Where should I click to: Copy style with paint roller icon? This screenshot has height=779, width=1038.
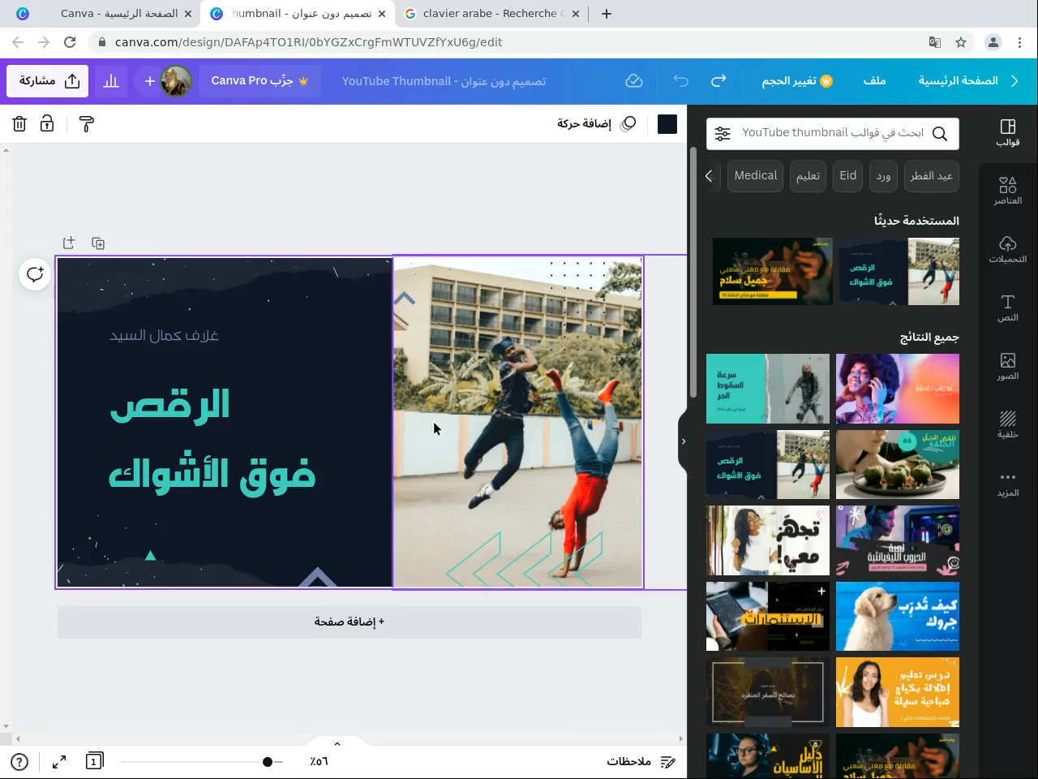pos(86,123)
